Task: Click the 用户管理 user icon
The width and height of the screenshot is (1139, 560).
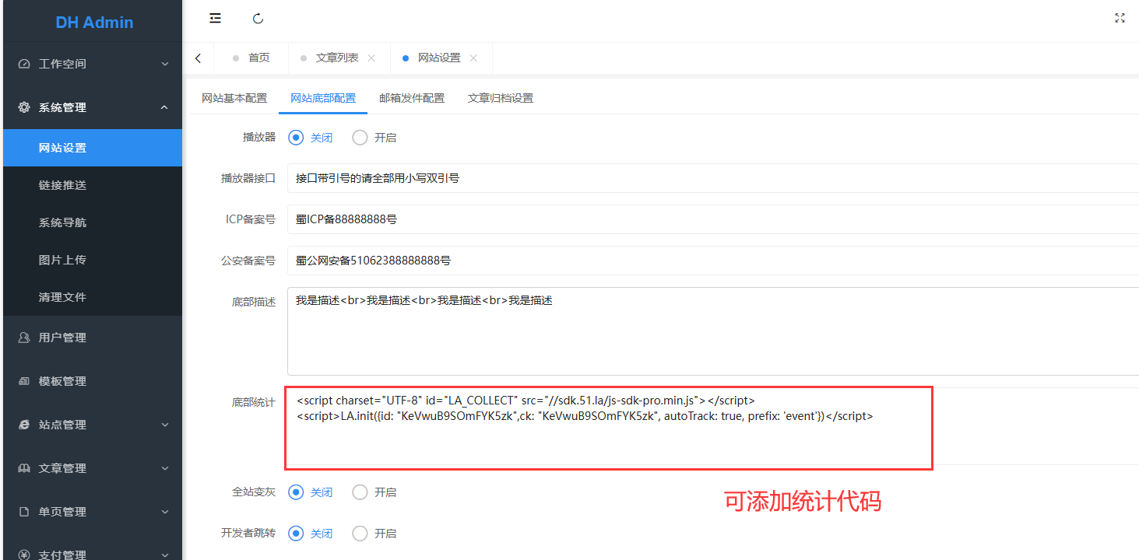Action: (24, 338)
